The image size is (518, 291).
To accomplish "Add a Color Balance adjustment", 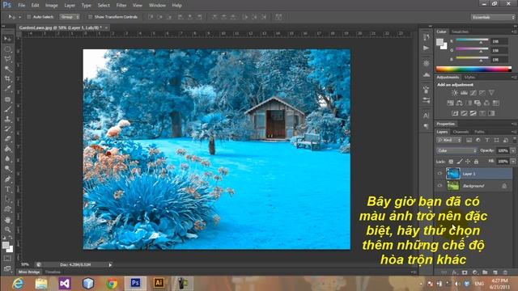I will point(459,103).
